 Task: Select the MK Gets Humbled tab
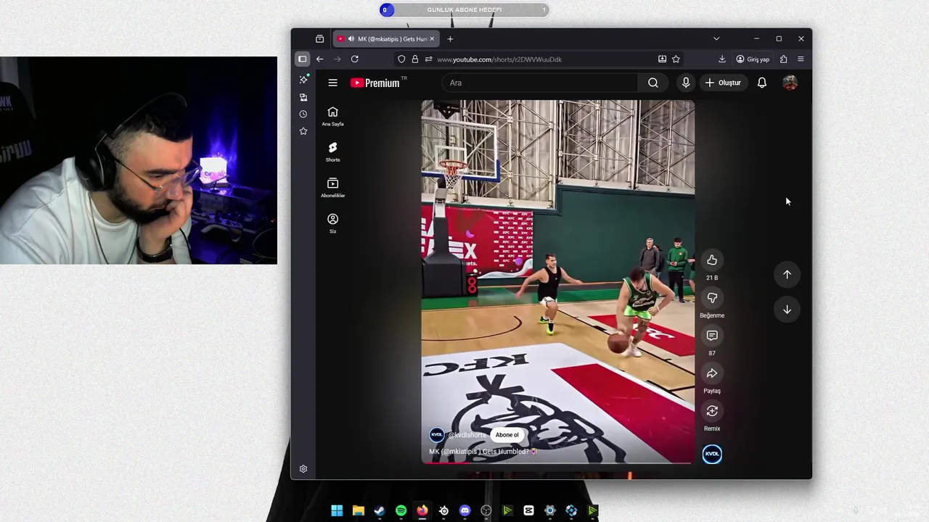click(385, 38)
